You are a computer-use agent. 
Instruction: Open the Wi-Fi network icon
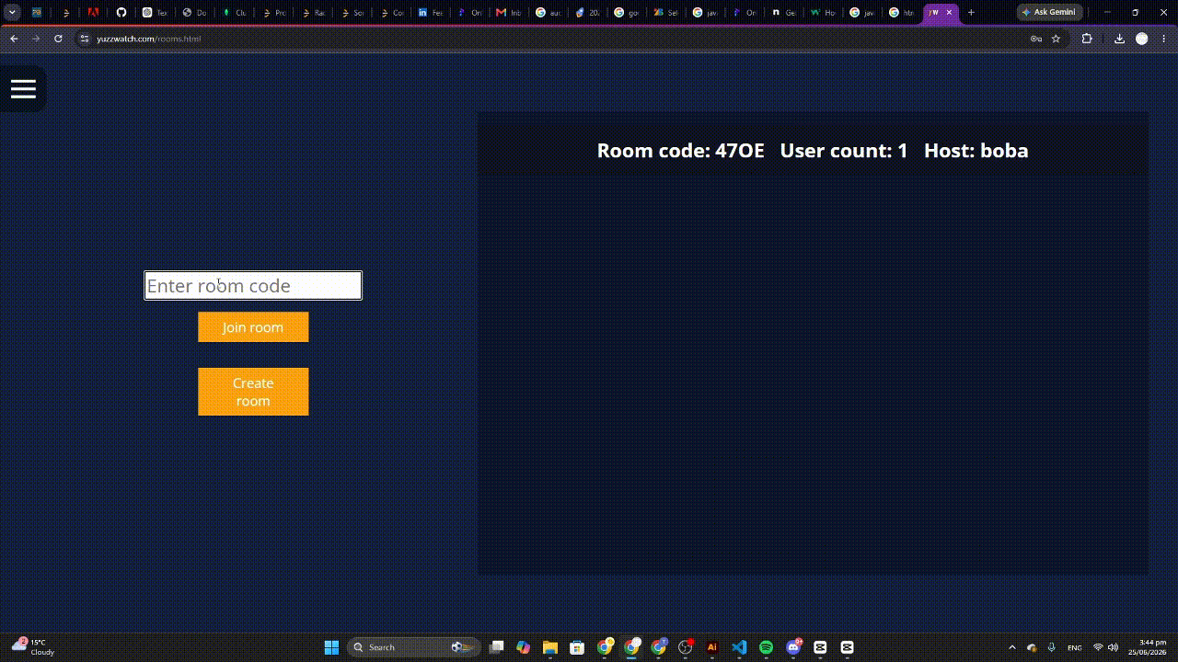(1098, 647)
